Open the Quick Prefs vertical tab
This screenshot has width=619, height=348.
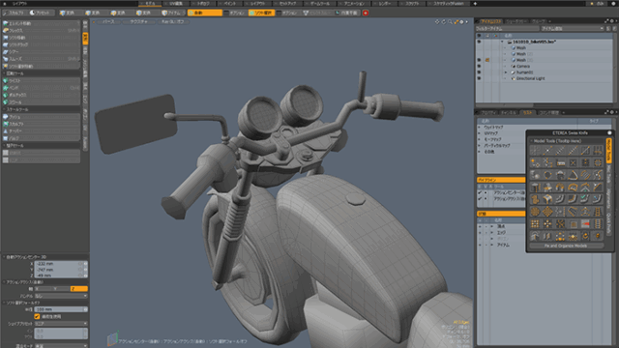point(608,223)
